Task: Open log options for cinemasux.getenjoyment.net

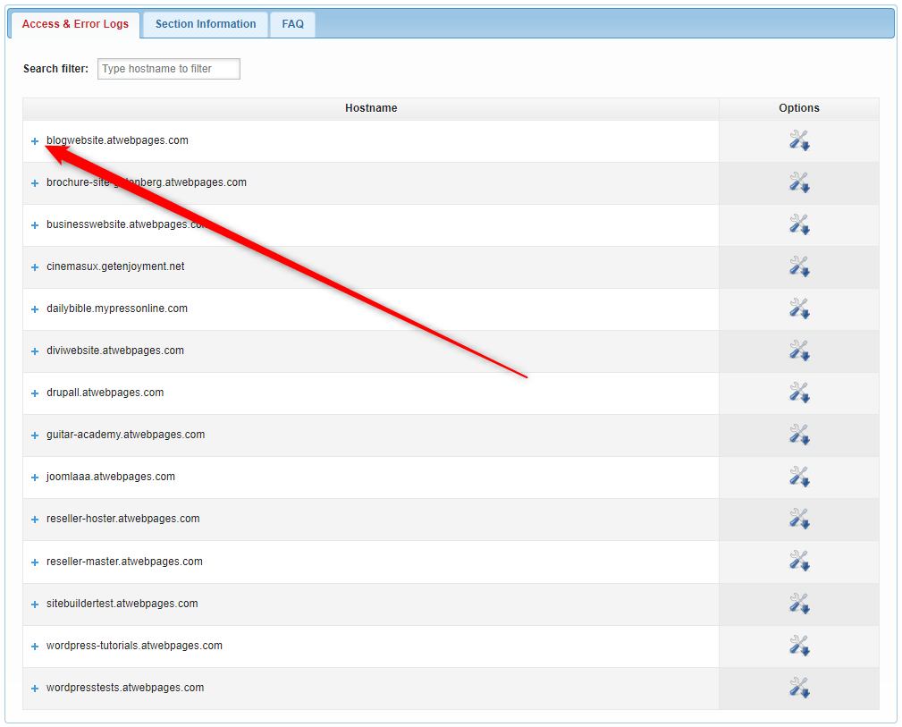Action: coord(798,266)
